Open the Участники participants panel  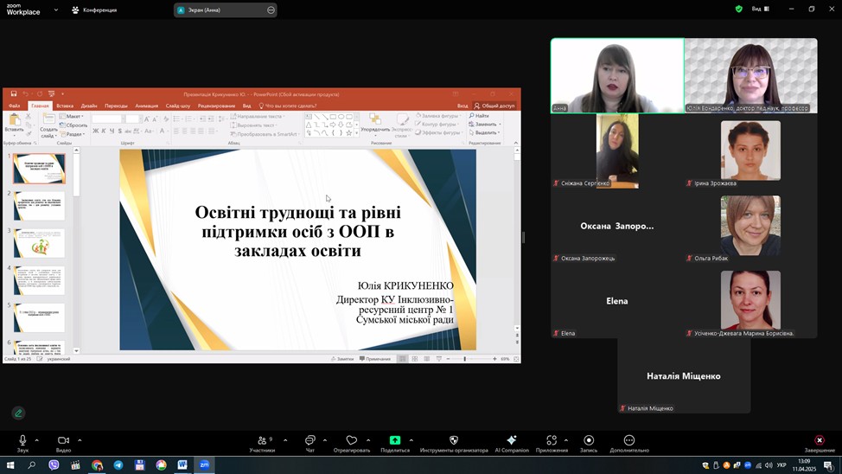tap(262, 441)
